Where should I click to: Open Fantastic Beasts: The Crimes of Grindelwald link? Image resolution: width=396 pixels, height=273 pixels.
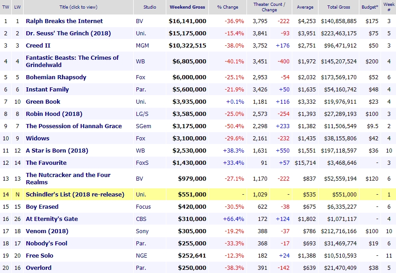point(72,61)
